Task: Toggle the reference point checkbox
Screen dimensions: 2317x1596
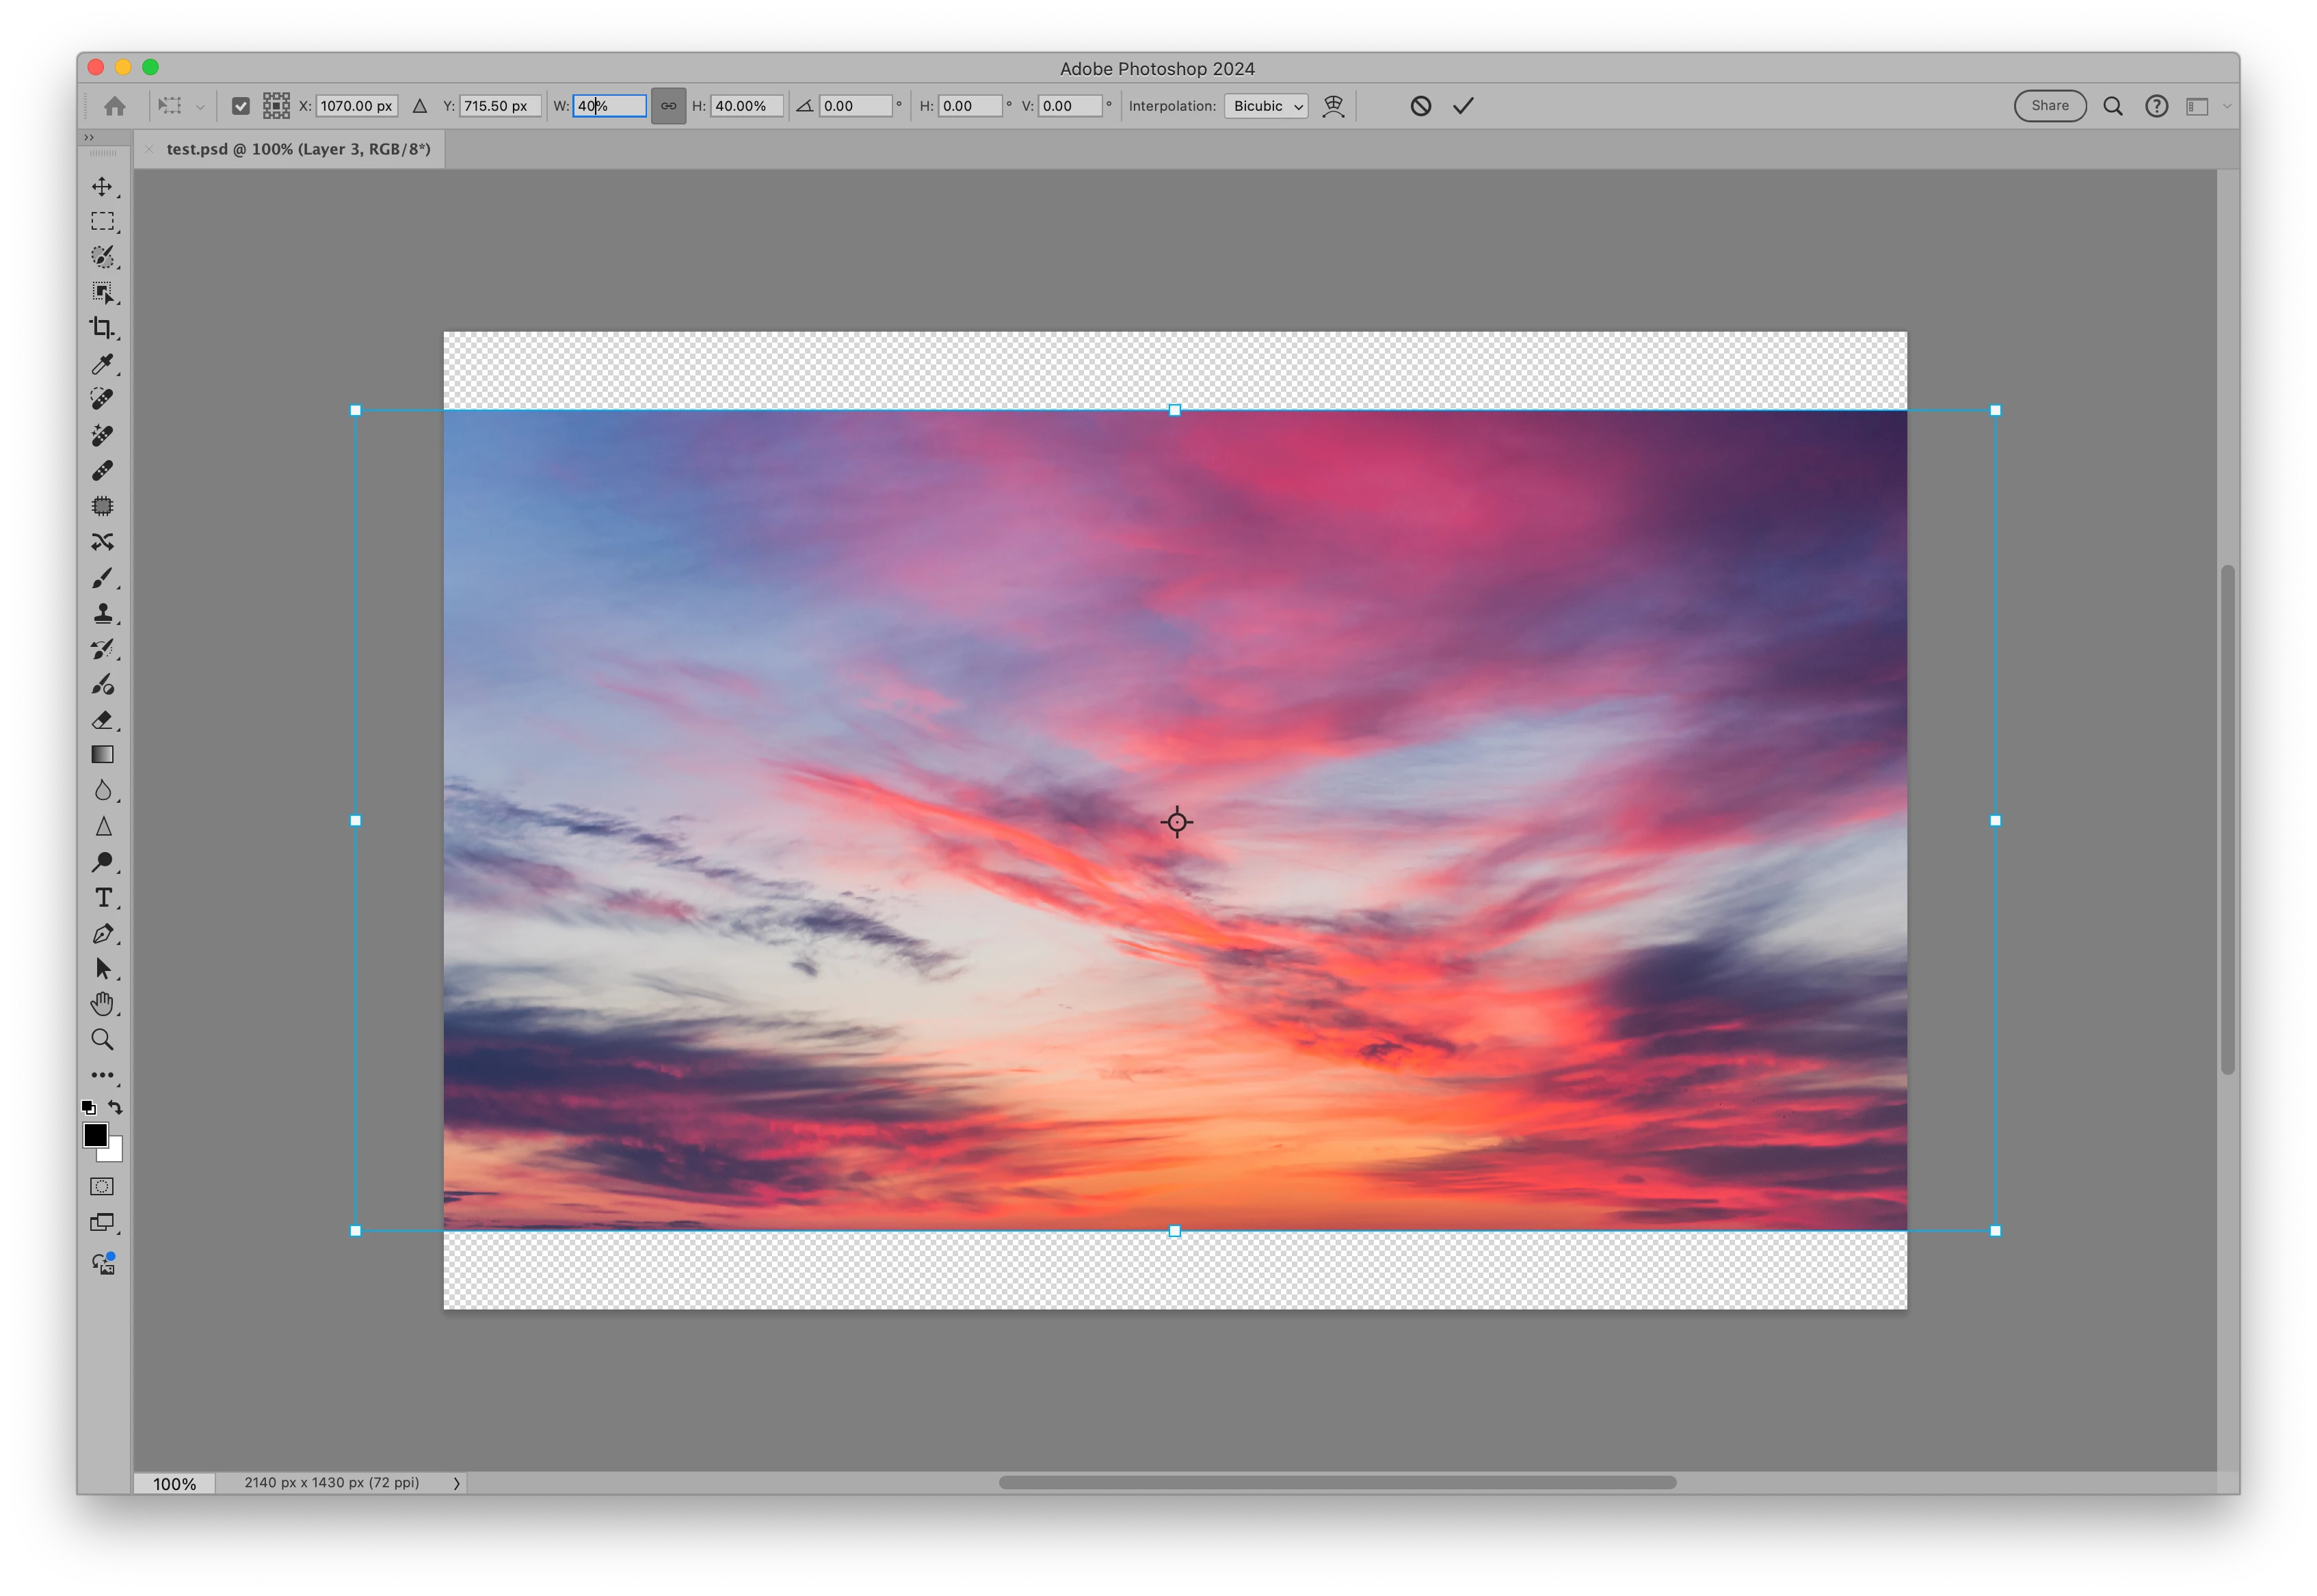Action: 240,106
